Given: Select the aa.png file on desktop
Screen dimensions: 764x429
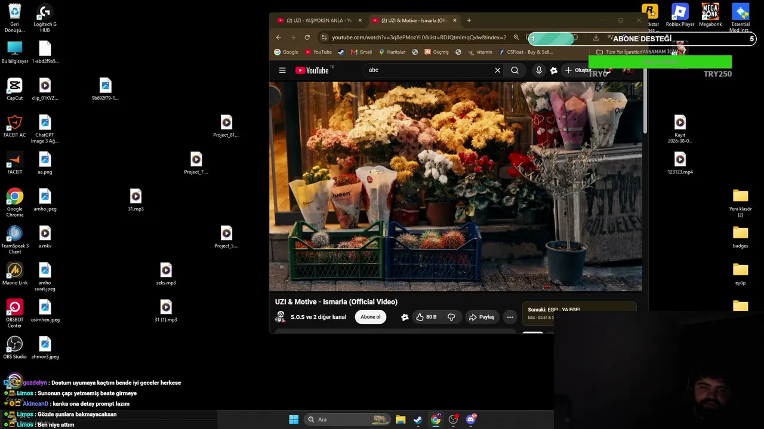Looking at the screenshot, I should (x=45, y=163).
